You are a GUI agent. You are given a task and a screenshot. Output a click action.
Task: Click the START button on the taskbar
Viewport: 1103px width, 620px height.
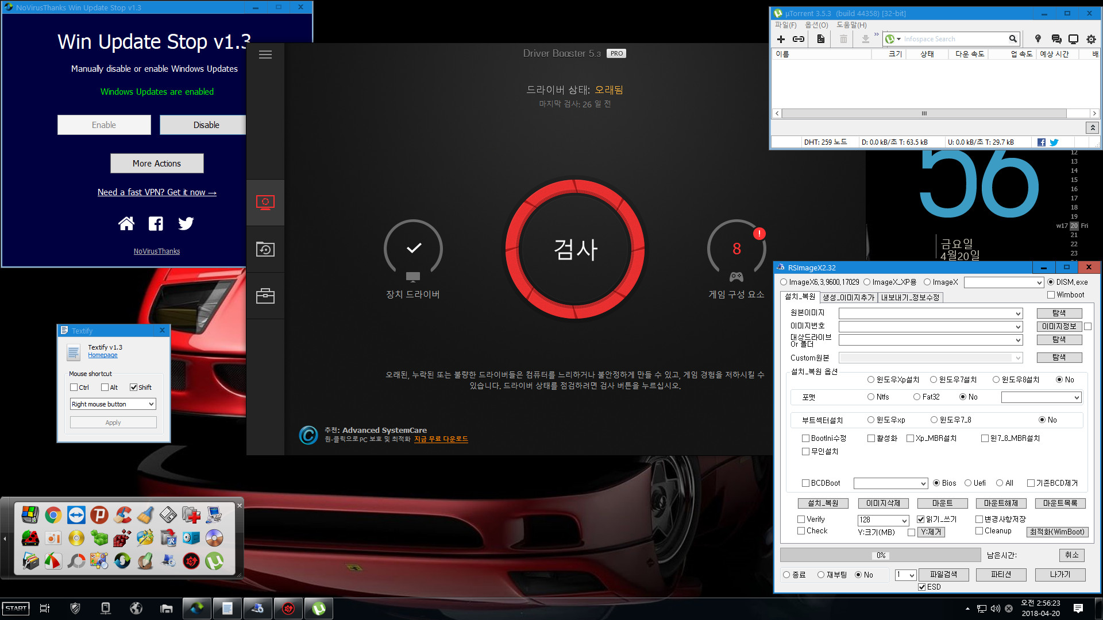tap(16, 609)
